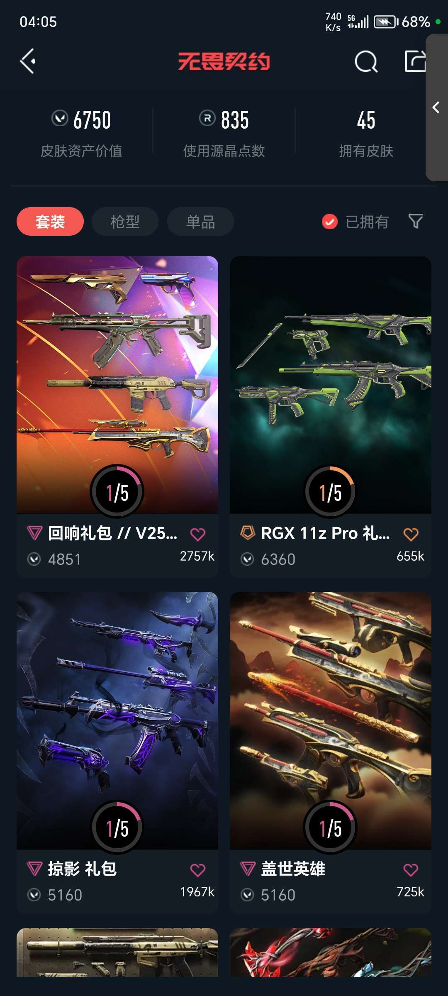Expand the collapsed side panel chevron
Screen dimensions: 448x996
tap(436, 107)
